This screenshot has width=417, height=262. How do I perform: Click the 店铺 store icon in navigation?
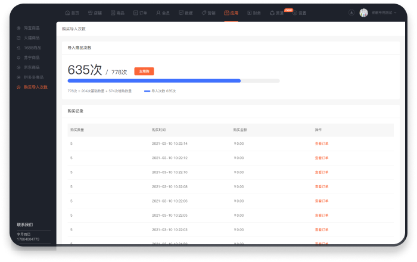point(90,13)
